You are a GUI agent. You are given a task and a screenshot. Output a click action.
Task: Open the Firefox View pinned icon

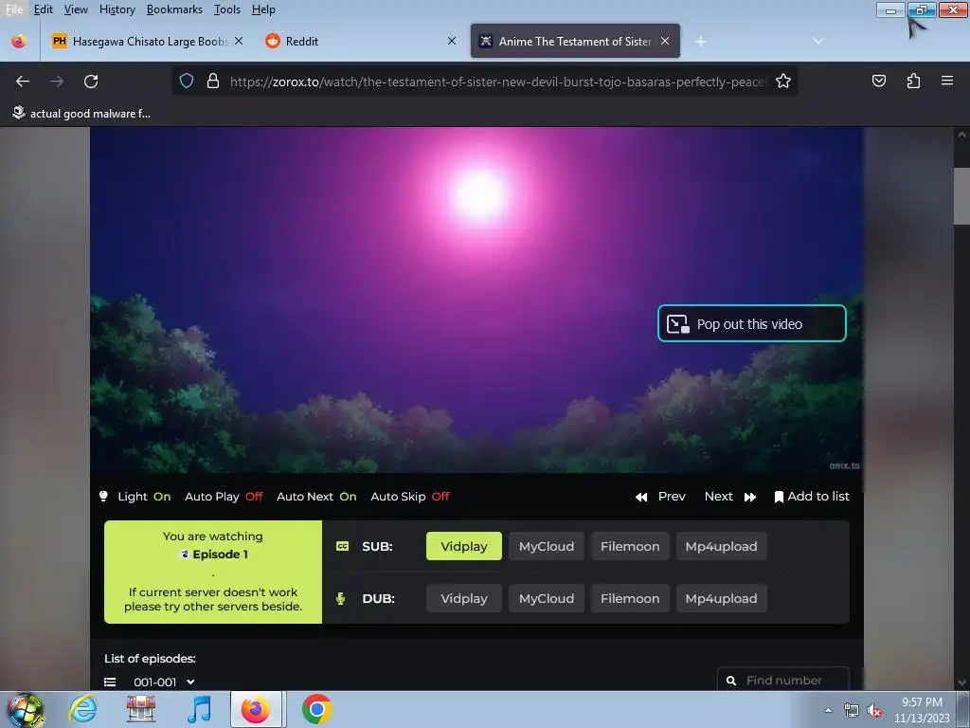(x=19, y=42)
